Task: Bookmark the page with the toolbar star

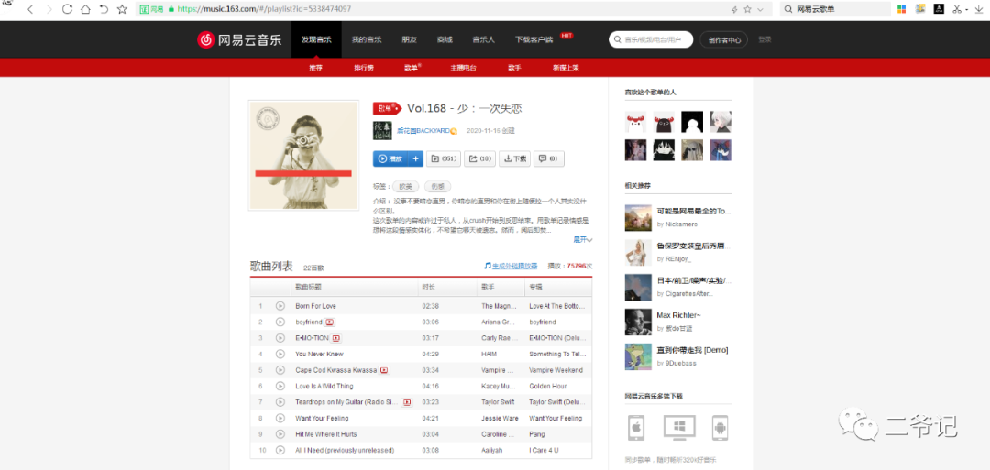Action: [123, 9]
